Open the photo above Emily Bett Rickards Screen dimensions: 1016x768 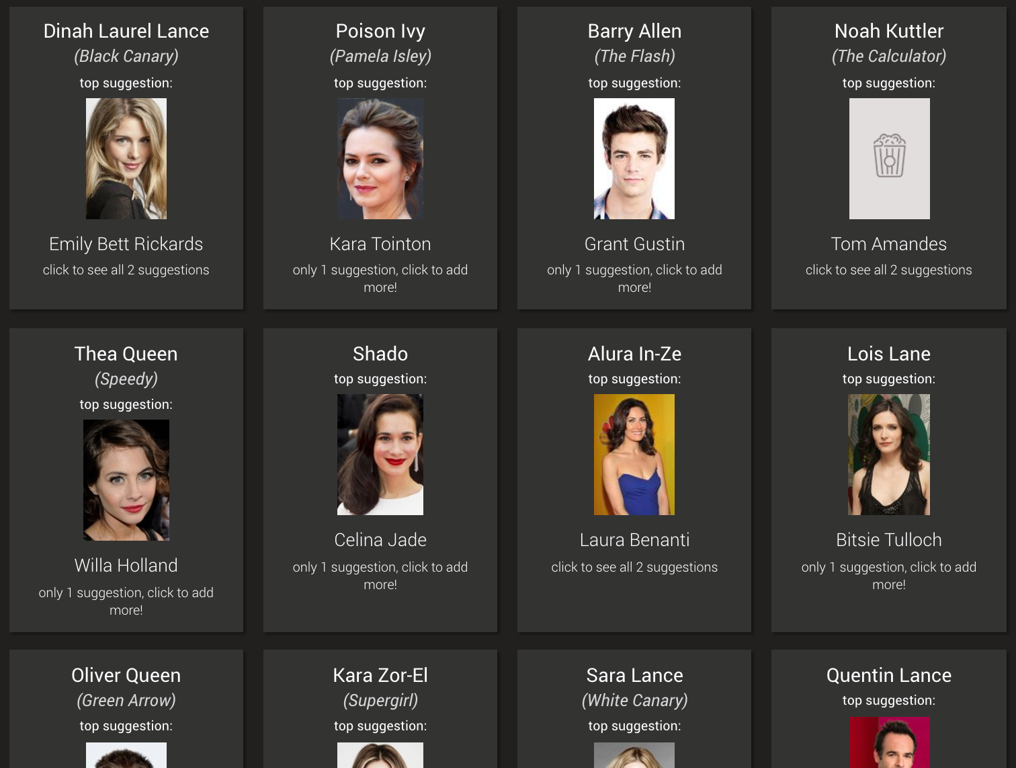pos(126,159)
